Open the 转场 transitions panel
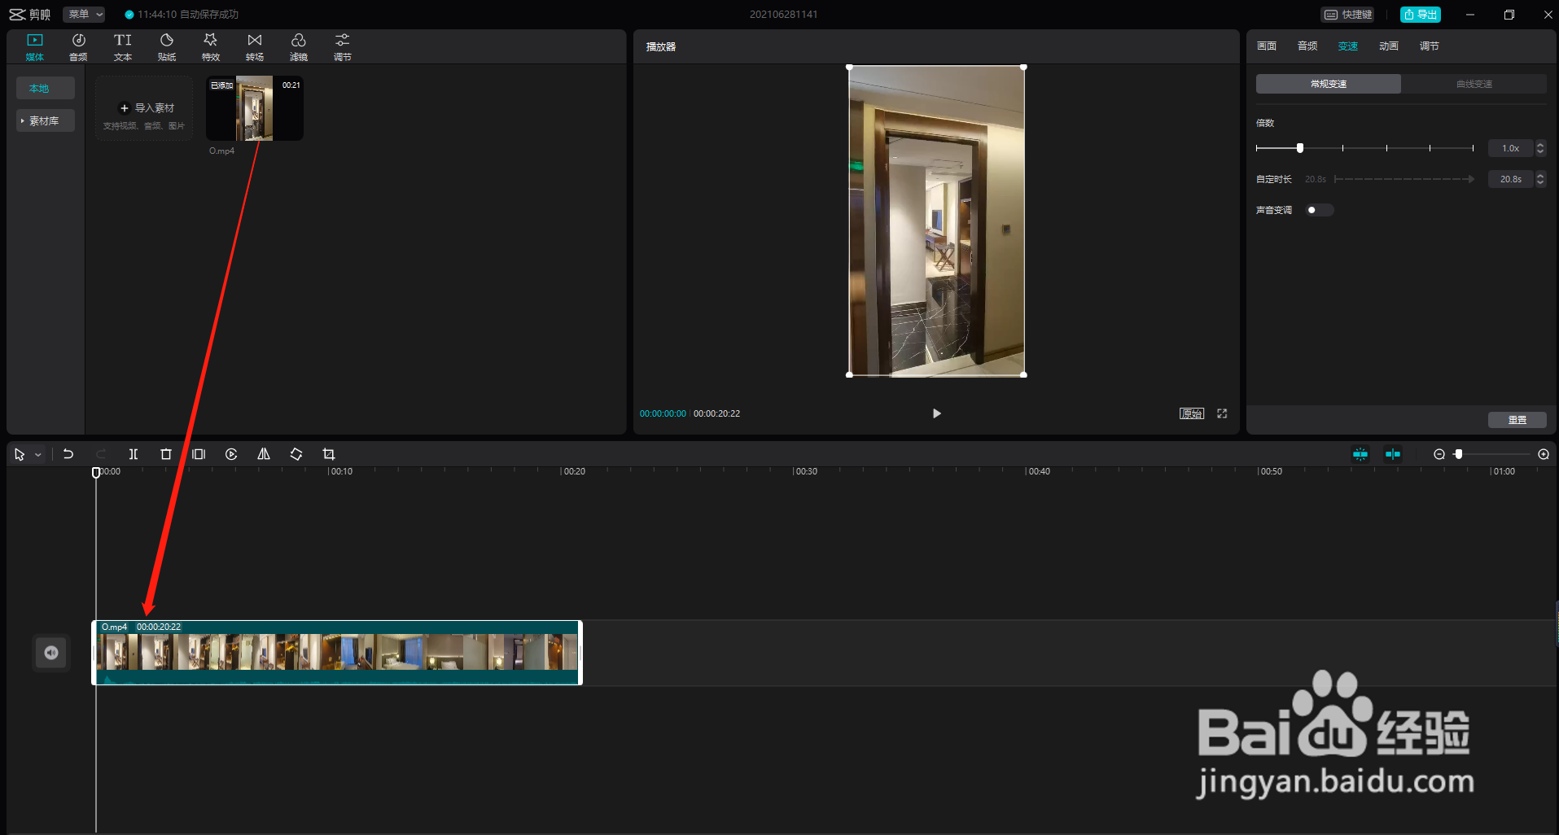The height and width of the screenshot is (835, 1559). pos(254,47)
